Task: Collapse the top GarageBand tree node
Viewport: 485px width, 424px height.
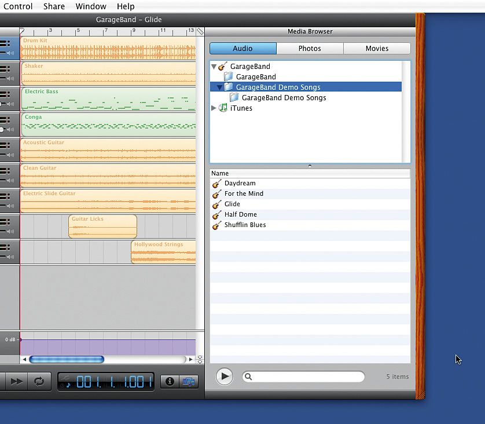Action: click(214, 66)
